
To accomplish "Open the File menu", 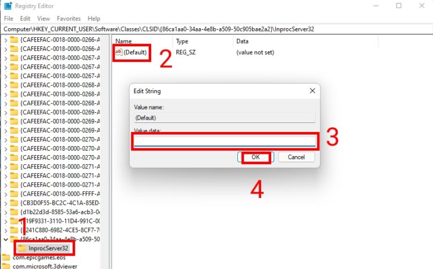I will coord(8,19).
